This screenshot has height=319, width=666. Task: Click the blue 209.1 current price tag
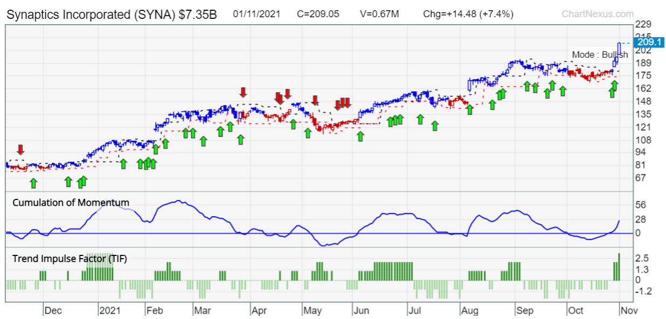click(648, 42)
